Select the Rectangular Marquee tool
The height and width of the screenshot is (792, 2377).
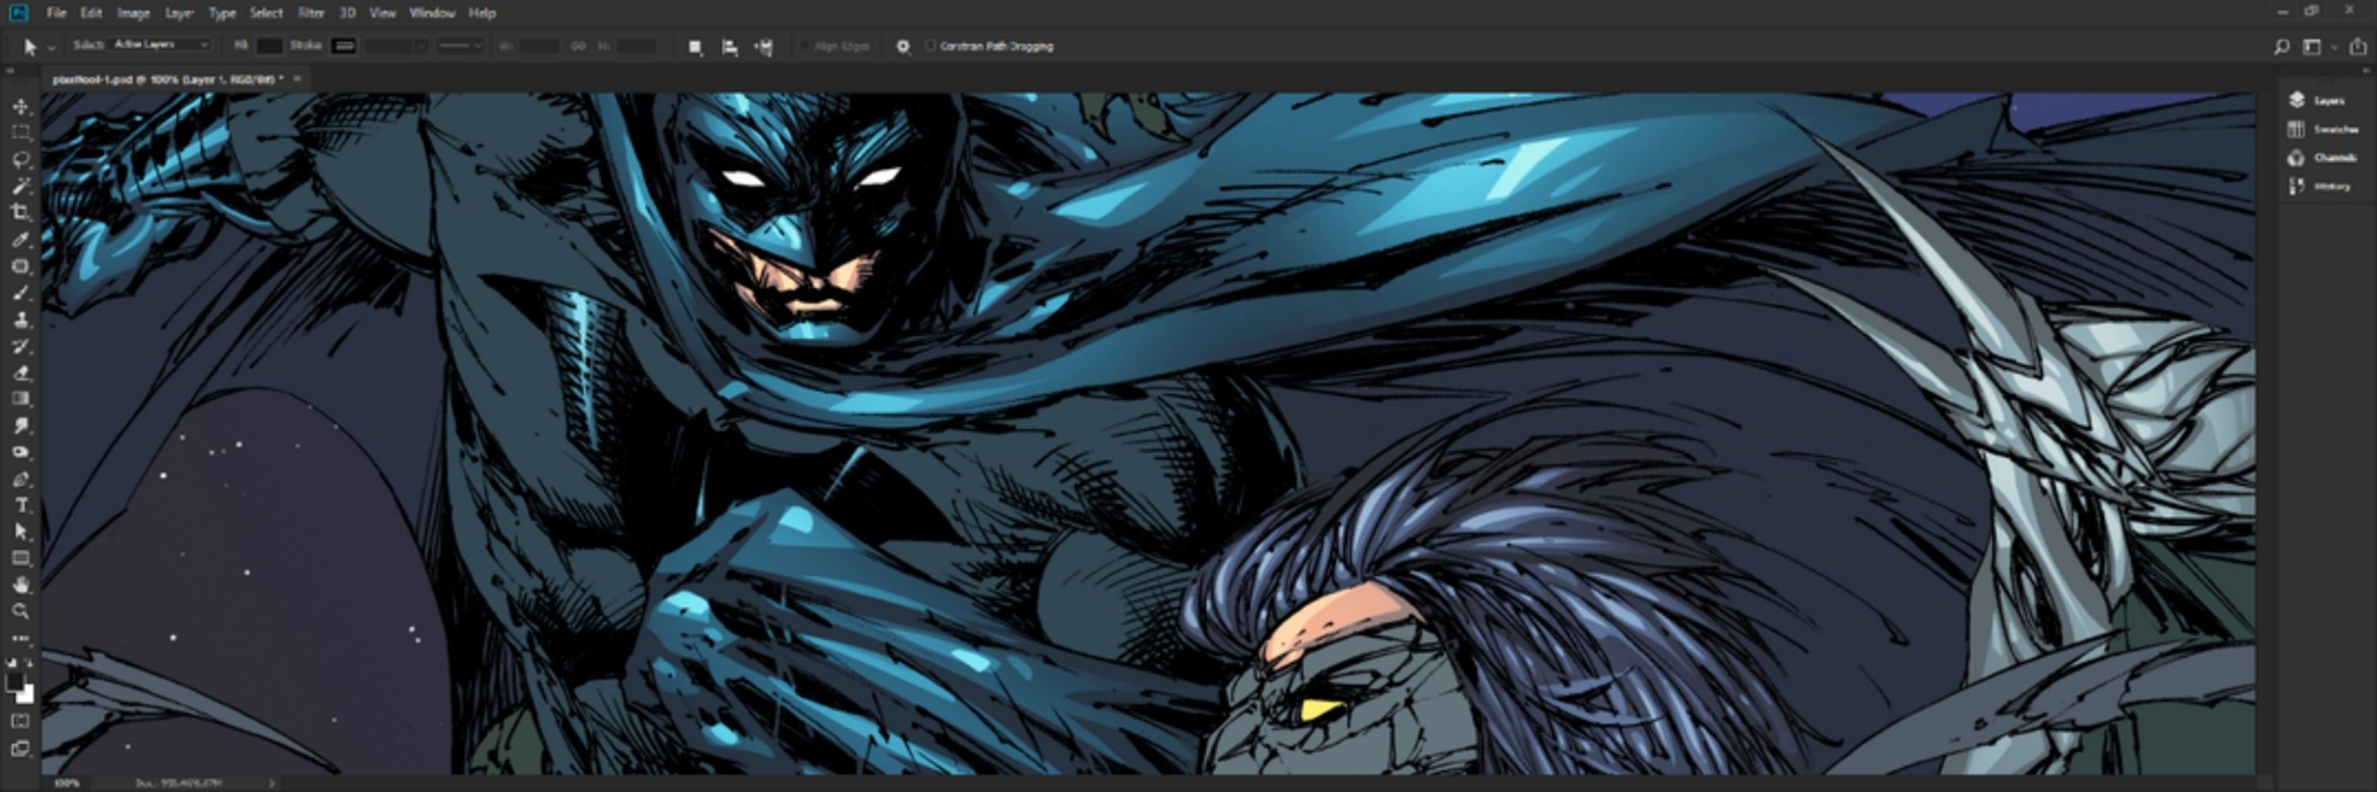click(21, 133)
